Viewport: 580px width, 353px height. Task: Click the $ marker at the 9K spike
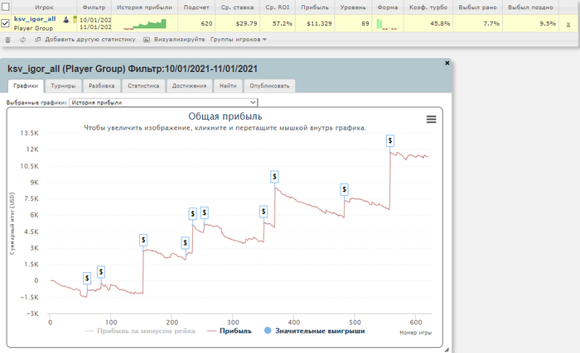pos(274,177)
